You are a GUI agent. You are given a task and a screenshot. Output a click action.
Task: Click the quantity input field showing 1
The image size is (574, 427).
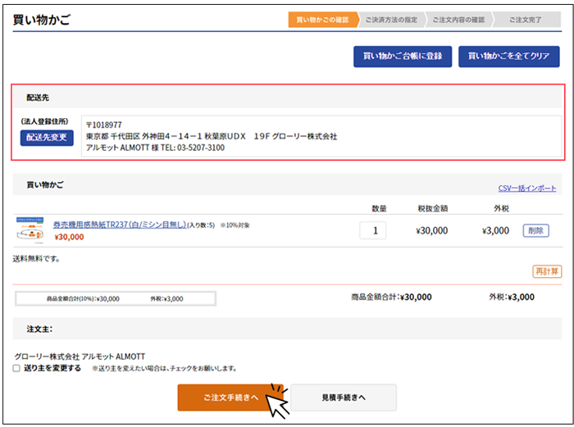(x=372, y=230)
